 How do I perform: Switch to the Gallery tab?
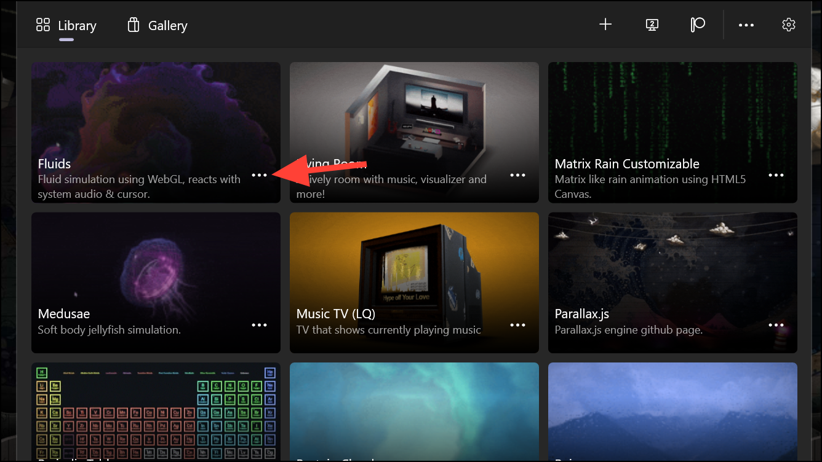click(157, 26)
